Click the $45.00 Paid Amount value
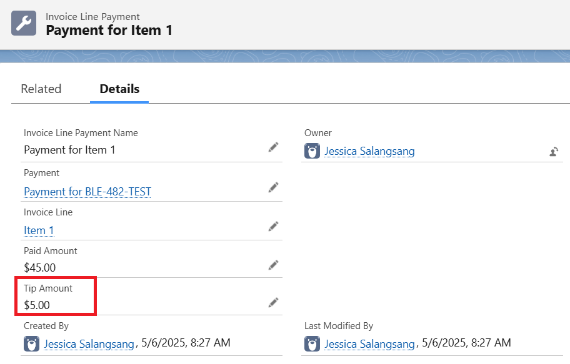570x364 pixels. tap(39, 268)
